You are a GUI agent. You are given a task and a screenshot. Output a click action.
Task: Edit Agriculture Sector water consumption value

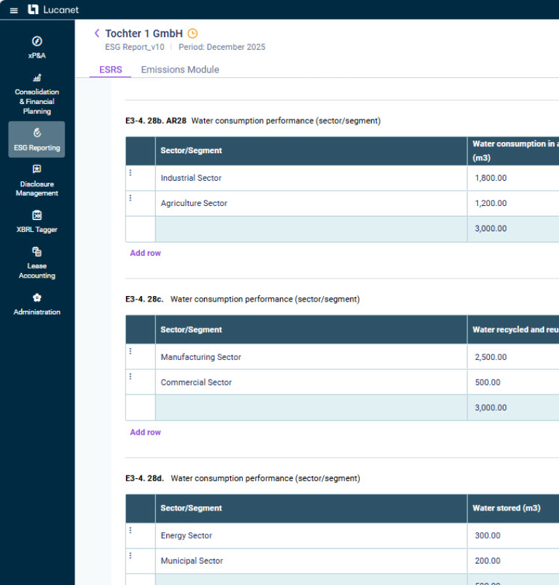[513, 203]
